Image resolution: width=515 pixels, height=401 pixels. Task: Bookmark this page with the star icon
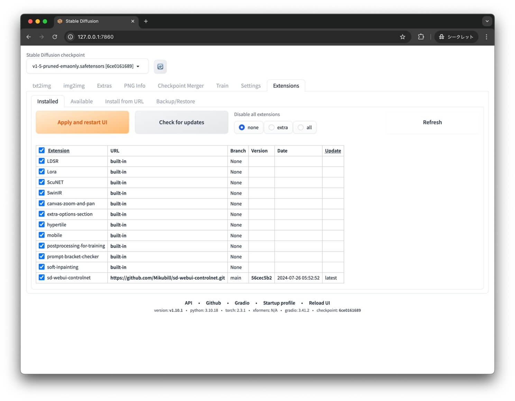(402, 37)
